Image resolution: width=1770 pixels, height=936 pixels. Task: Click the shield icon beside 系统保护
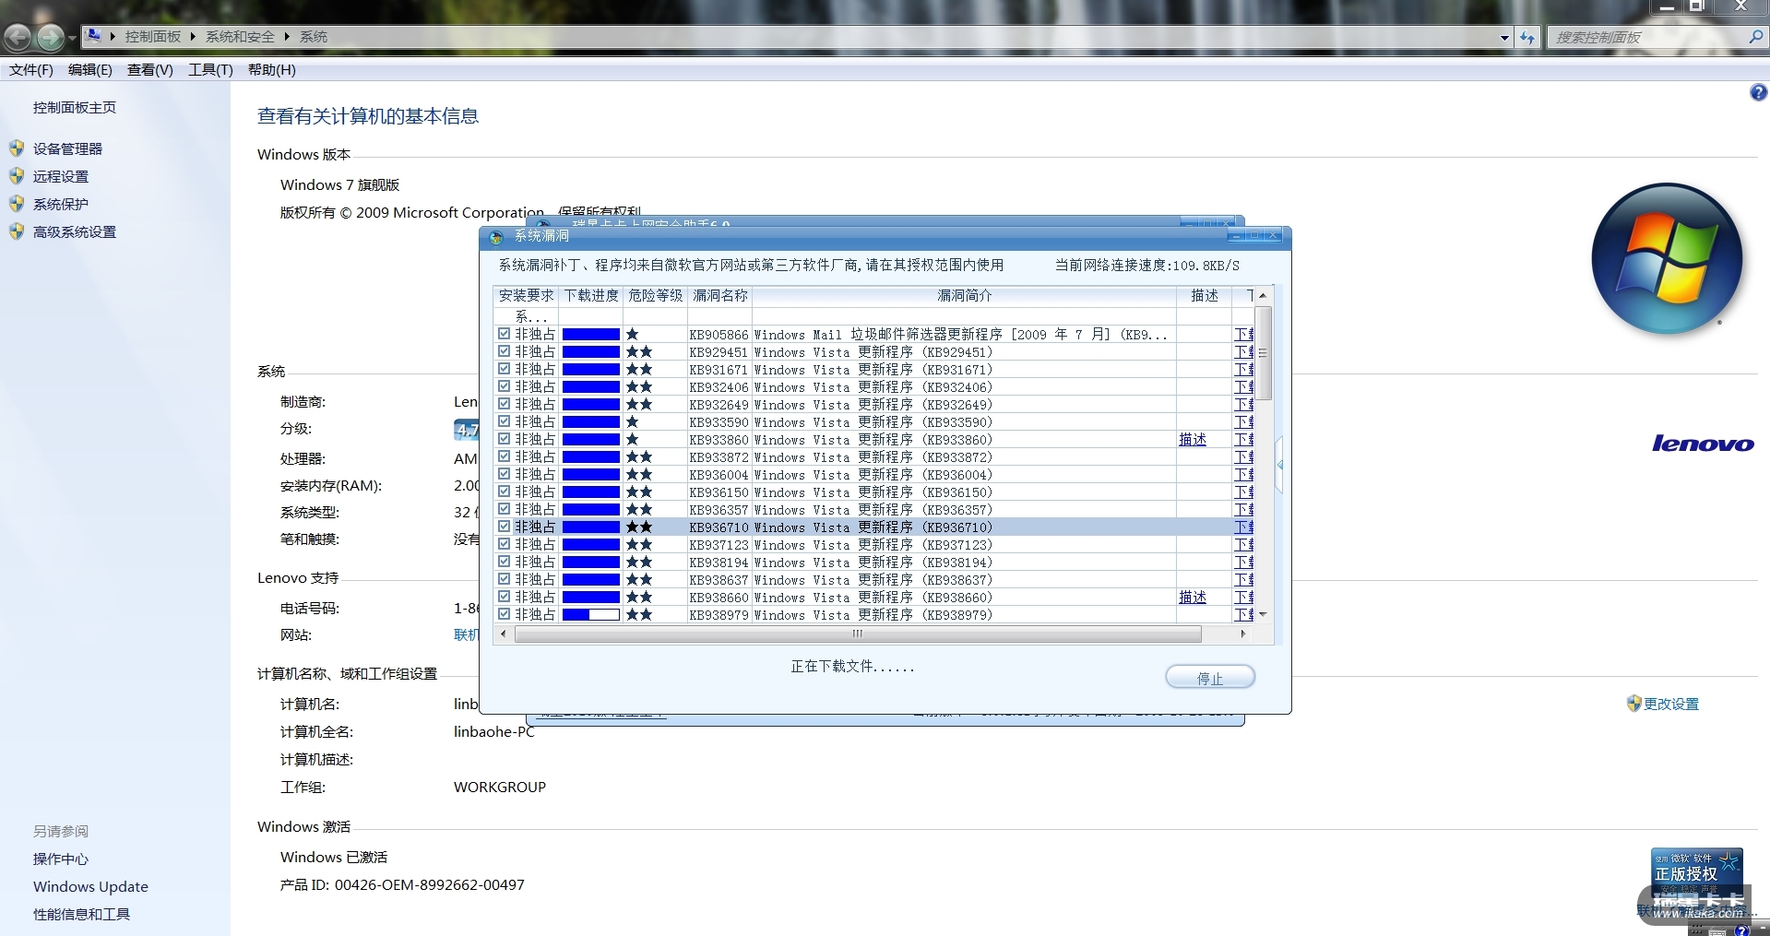[17, 204]
